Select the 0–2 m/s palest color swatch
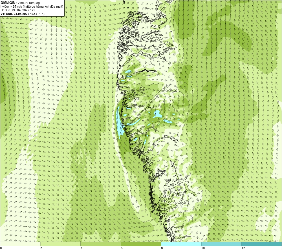Viewport: 282px width, 250px height. coord(20,244)
